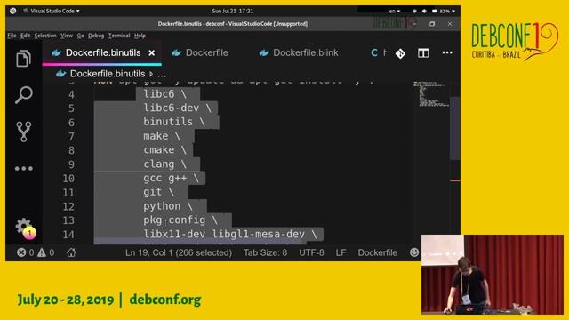Open the Go menu

[81, 36]
